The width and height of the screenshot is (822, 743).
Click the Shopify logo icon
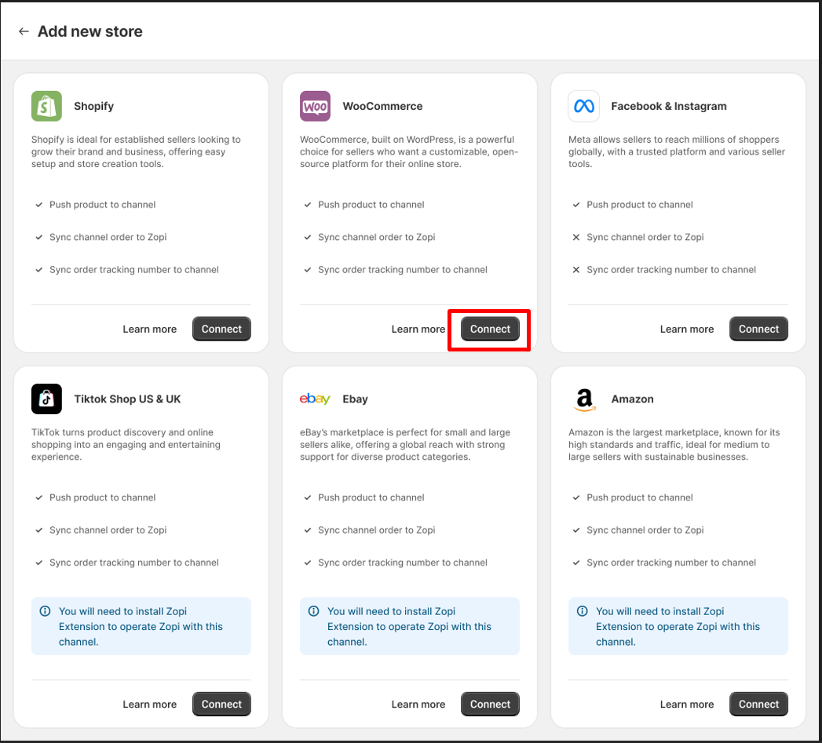click(x=46, y=107)
